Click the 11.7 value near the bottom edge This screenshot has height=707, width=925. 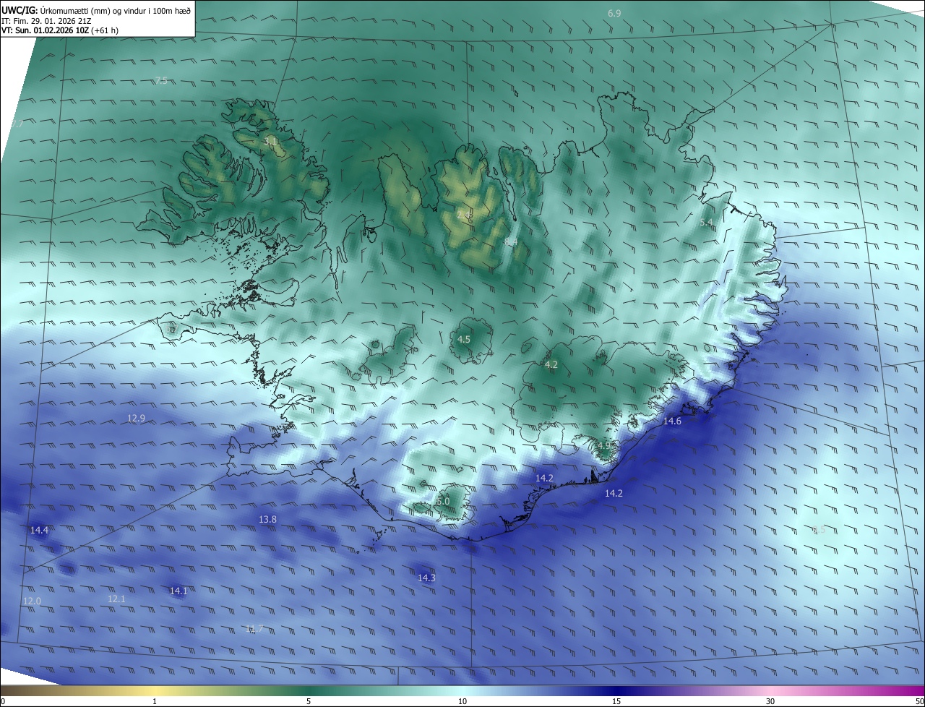[254, 628]
